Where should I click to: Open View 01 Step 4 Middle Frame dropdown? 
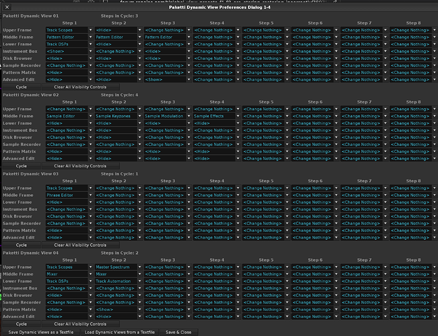(x=216, y=37)
